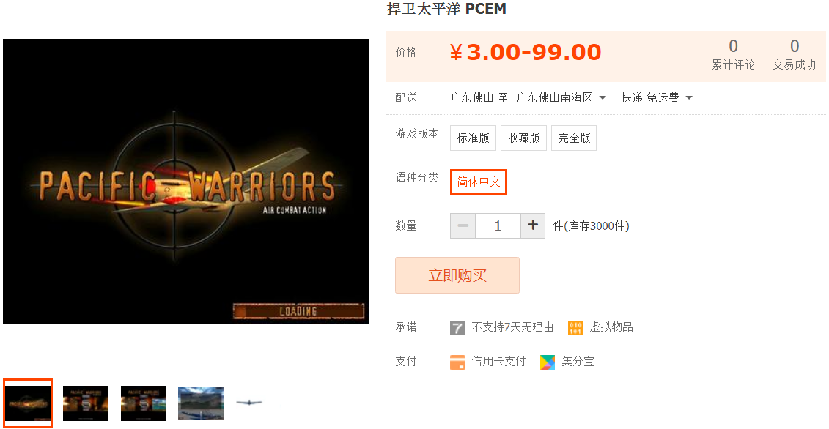The width and height of the screenshot is (829, 429).
Task: Select the second product thumbnail image
Action: point(86,403)
